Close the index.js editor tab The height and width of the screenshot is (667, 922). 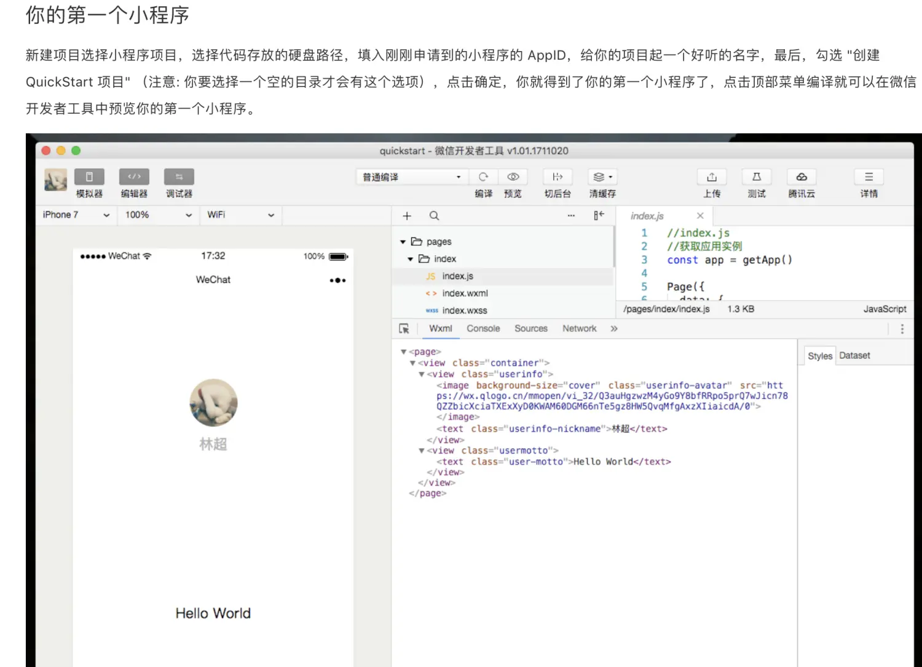coord(700,216)
